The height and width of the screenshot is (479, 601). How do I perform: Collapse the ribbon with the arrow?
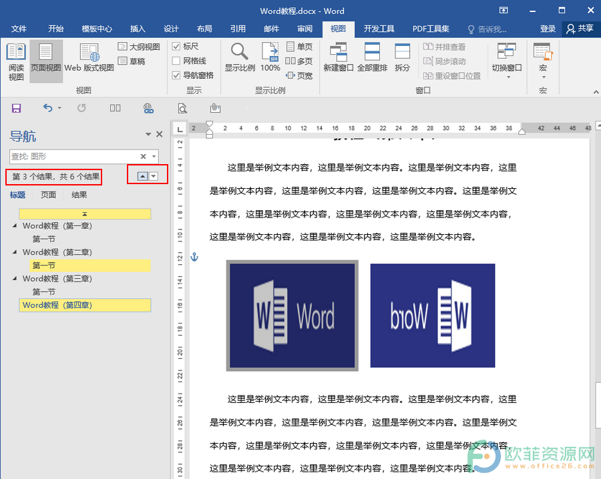click(x=596, y=92)
